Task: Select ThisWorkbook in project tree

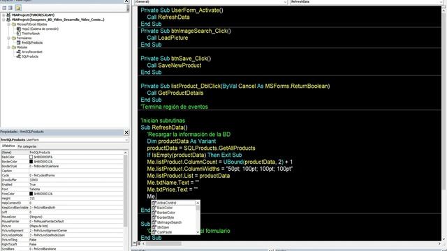Action: [x=31, y=33]
